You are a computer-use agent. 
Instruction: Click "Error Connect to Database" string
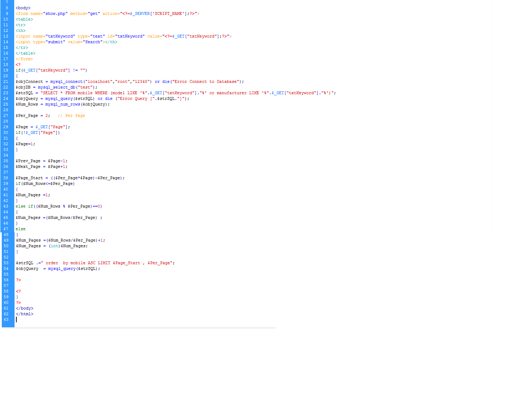click(206, 81)
